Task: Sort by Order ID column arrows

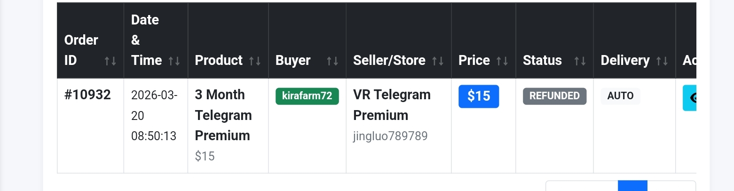Action: click(110, 61)
